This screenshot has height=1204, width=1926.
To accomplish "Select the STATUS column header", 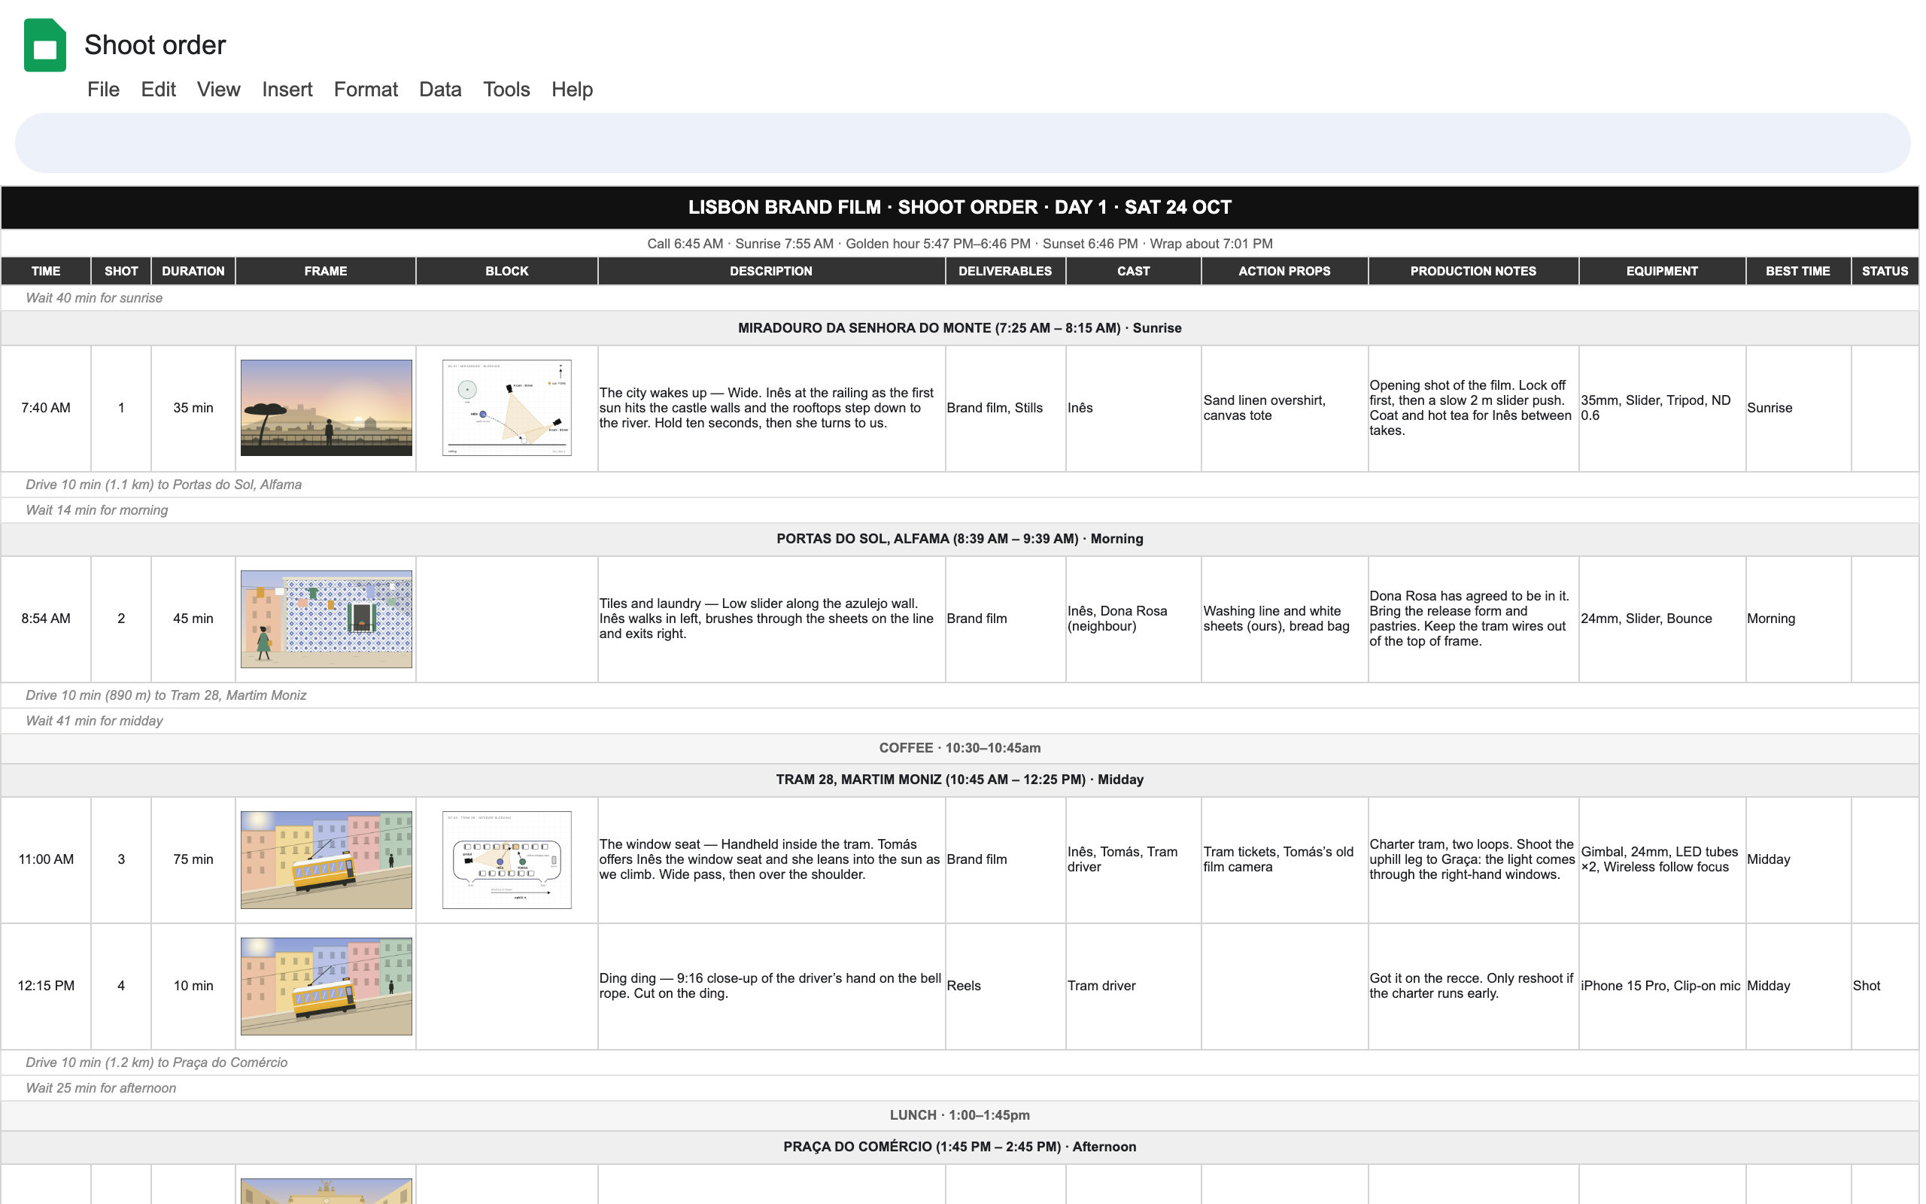I will point(1885,271).
